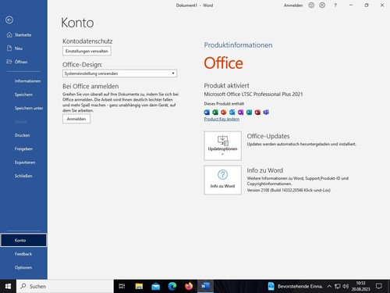Expand the Updateoptionen menu button
This screenshot has height=293, width=390.
pyautogui.click(x=222, y=146)
